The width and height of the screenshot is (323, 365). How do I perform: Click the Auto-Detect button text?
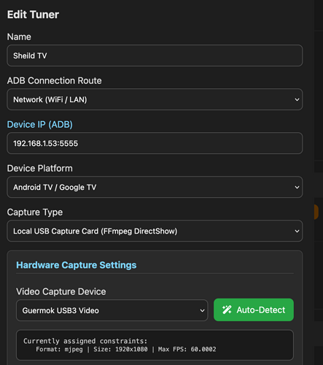click(x=261, y=310)
